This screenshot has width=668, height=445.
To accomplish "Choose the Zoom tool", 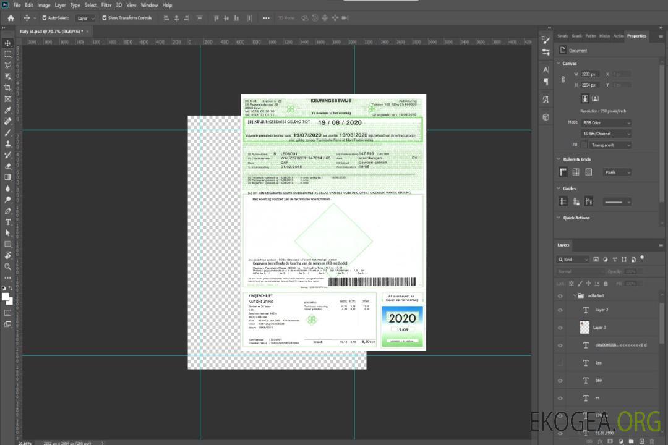I will point(8,266).
